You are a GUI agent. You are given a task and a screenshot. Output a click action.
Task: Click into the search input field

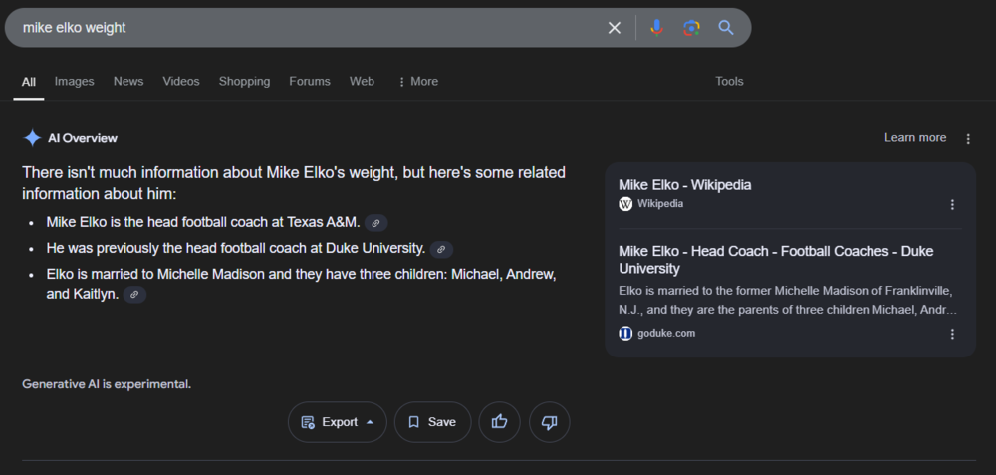click(x=299, y=28)
